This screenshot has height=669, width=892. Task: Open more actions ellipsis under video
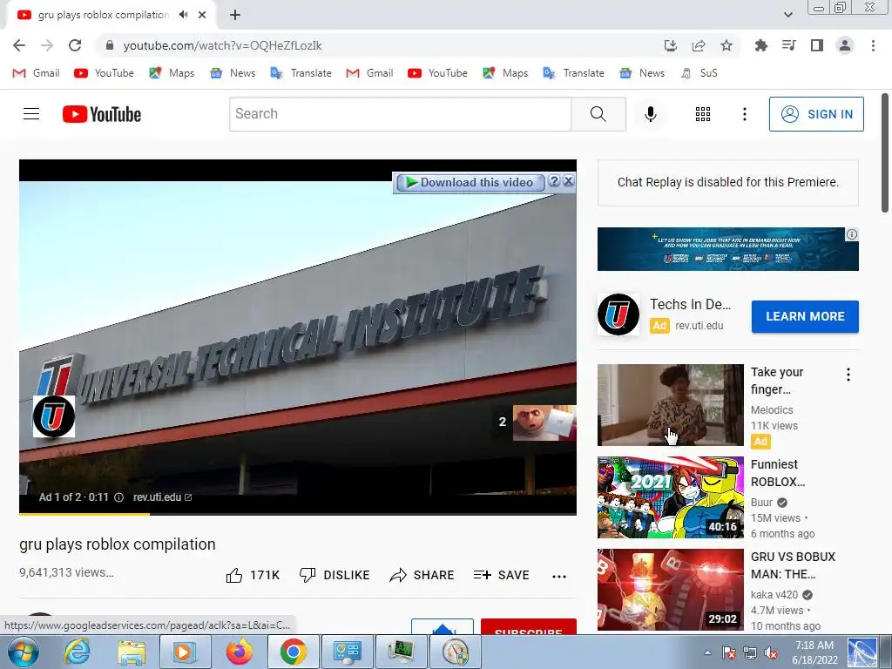tap(559, 577)
